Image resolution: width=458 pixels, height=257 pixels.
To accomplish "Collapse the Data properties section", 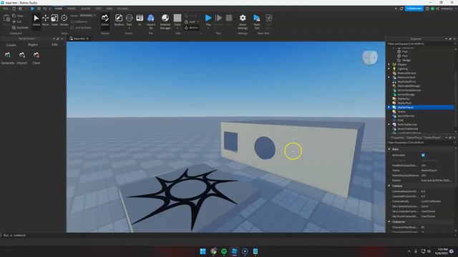I will [x=389, y=149].
